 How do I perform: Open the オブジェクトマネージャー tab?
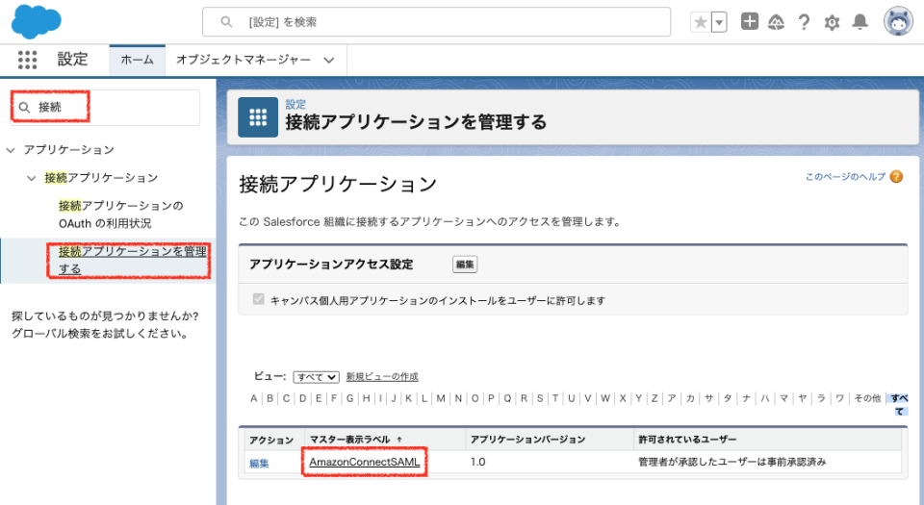click(244, 60)
